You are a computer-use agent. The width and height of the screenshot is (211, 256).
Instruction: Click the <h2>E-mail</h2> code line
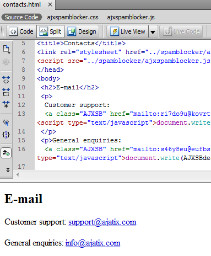[x=69, y=87]
